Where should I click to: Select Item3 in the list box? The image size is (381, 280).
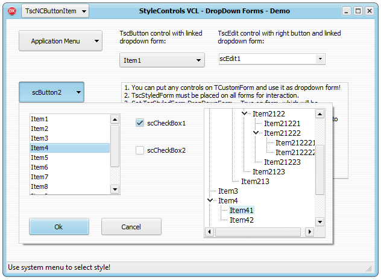[70, 138]
